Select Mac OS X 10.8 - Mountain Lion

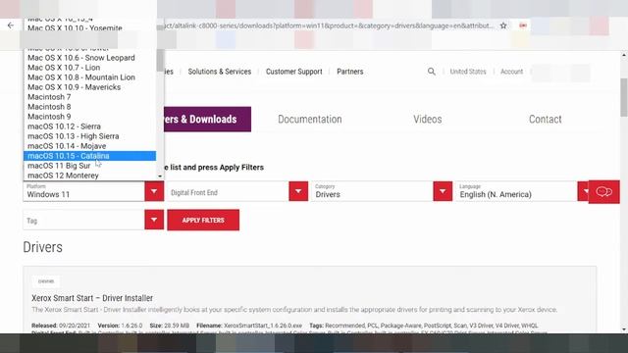[x=89, y=77]
